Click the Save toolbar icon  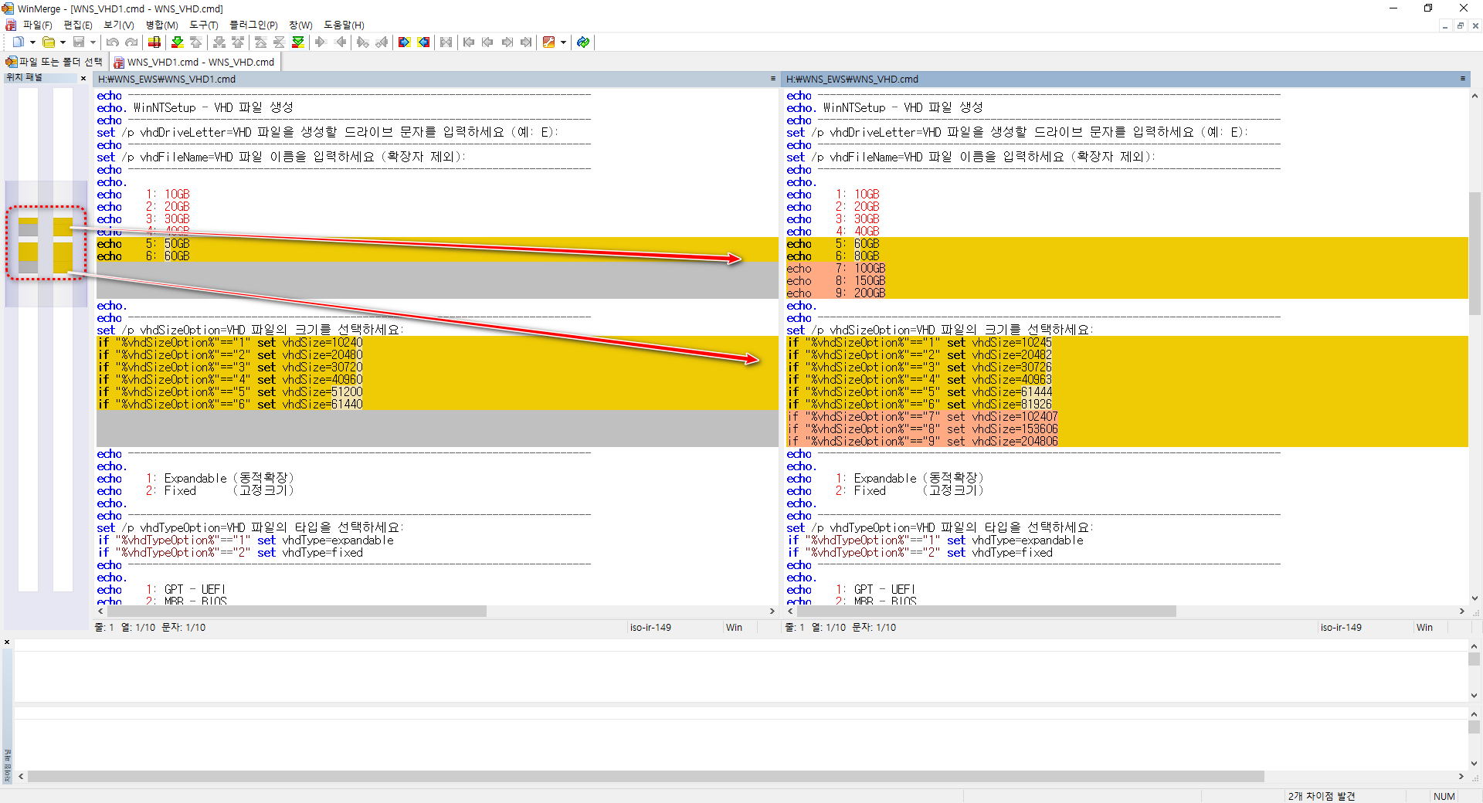[79, 42]
